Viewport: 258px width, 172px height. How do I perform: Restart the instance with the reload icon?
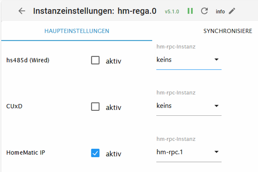click(204, 11)
